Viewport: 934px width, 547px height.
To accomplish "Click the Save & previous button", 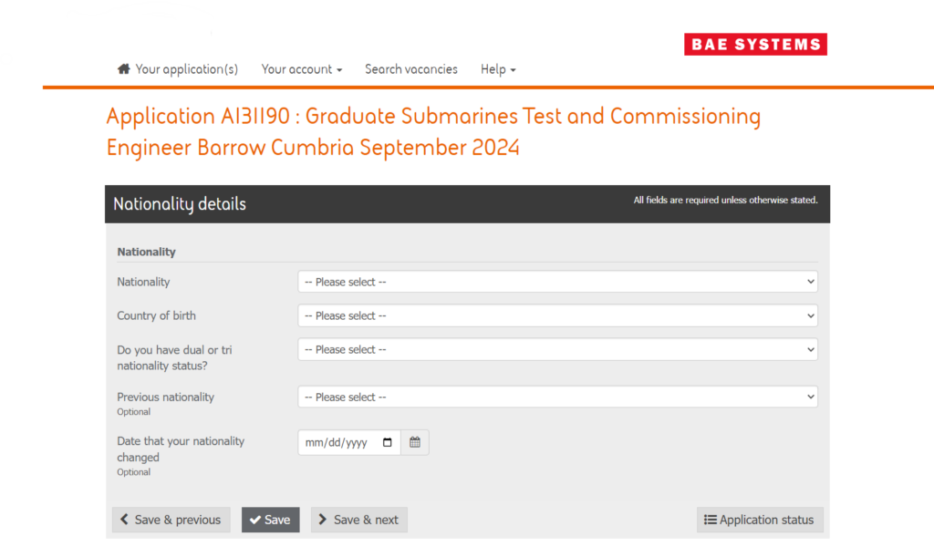I will (171, 520).
